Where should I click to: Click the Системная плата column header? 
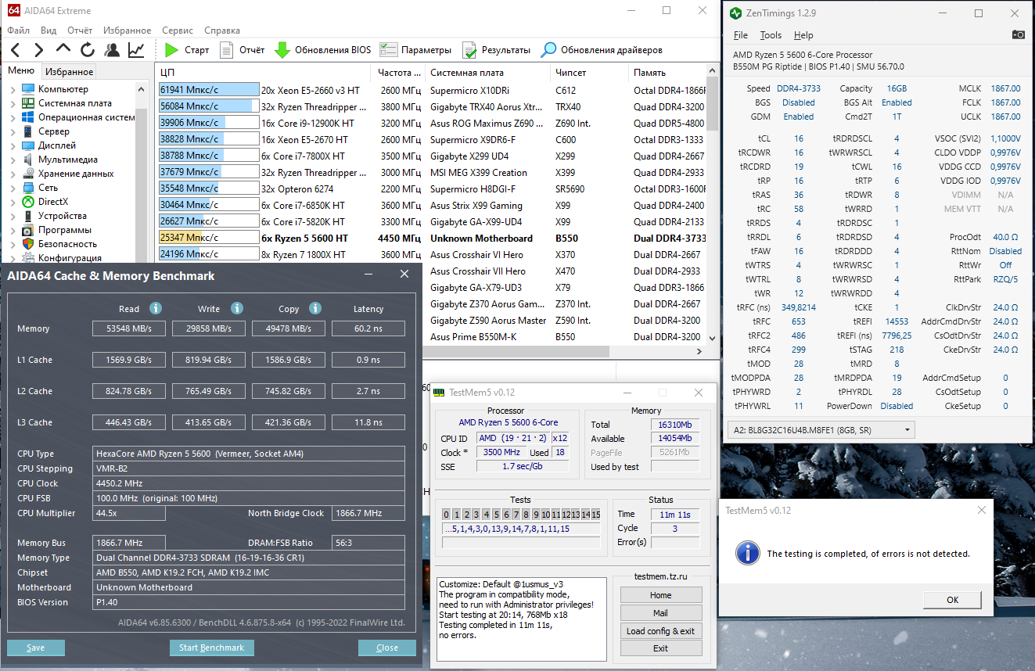487,72
